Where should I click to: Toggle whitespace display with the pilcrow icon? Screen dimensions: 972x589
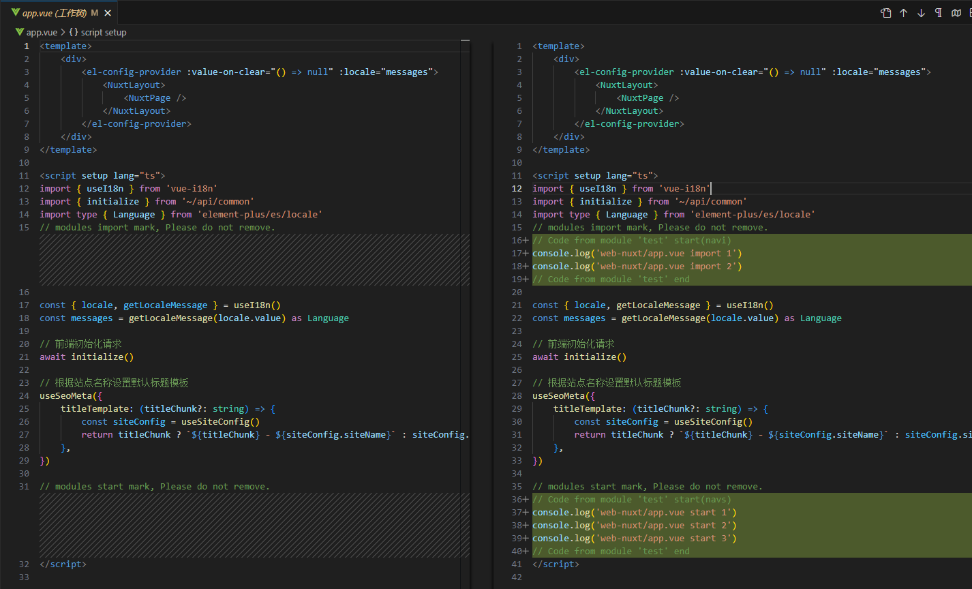[x=939, y=13]
